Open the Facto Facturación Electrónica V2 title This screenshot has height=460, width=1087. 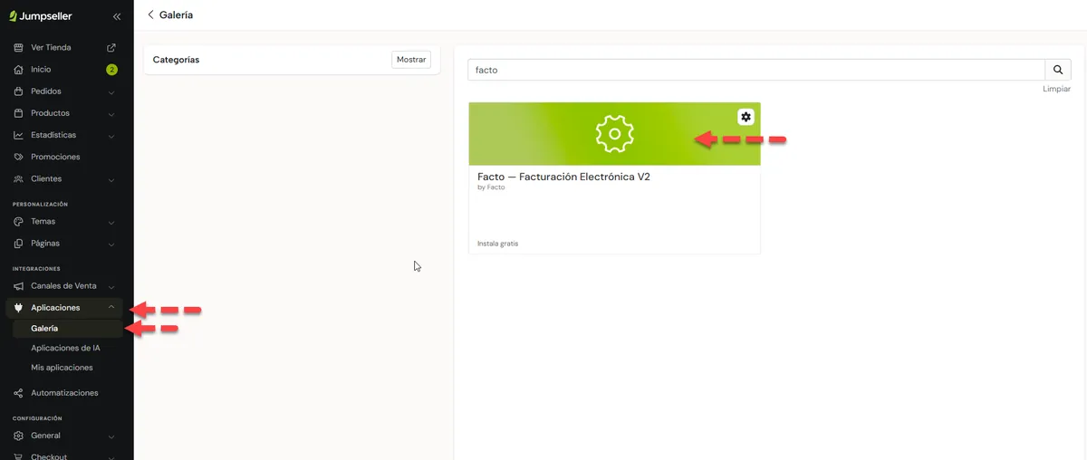563,177
